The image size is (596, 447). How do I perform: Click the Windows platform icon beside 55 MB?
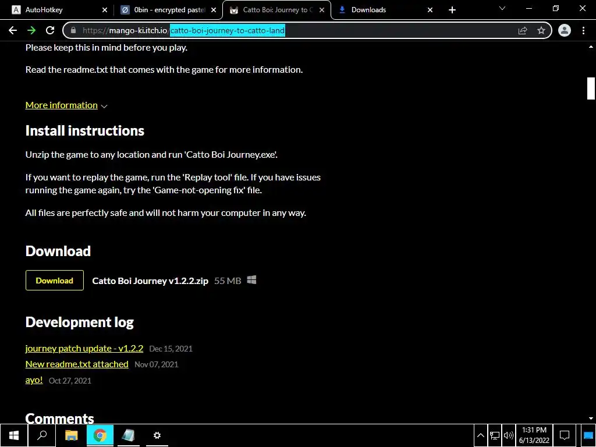251,281
